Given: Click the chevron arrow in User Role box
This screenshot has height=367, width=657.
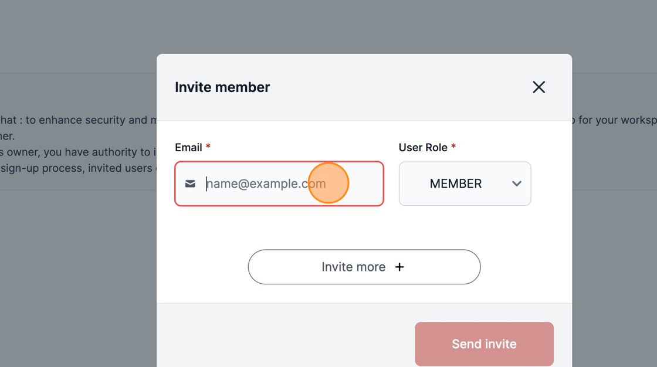Looking at the screenshot, I should pos(517,183).
